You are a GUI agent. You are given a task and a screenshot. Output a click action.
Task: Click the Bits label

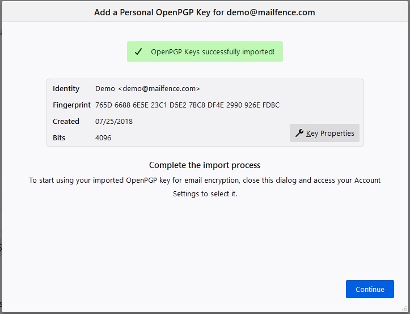tap(59, 137)
